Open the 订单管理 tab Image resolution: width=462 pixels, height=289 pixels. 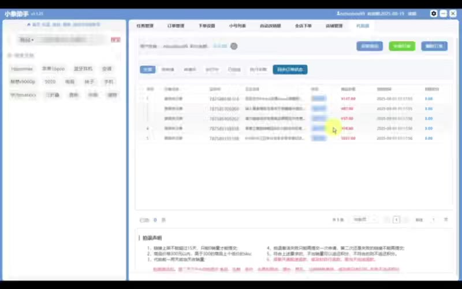pos(176,26)
